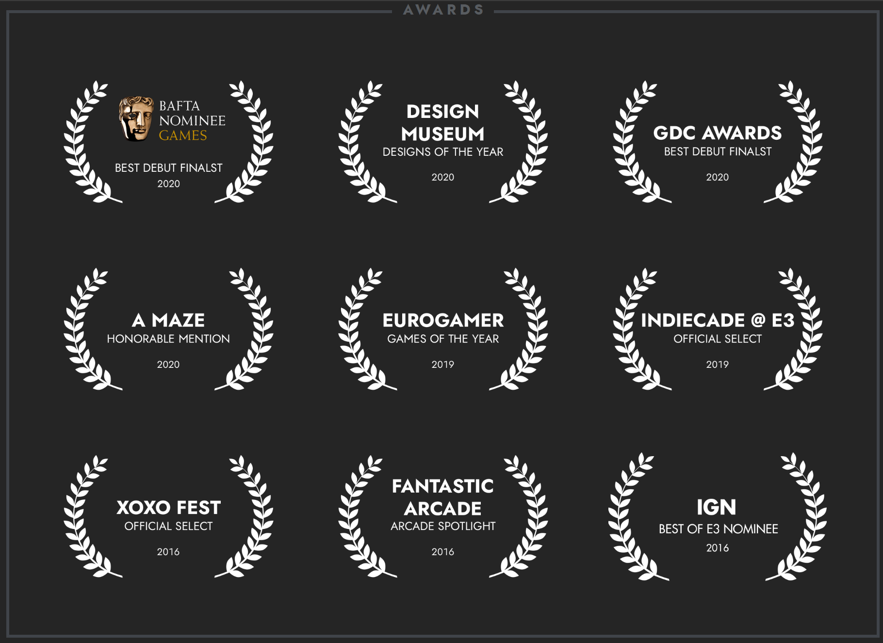
Task: Select the 'HONORABLE MENTION' subtitle
Action: (x=168, y=339)
